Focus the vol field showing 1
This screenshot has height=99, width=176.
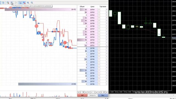pos(93,92)
